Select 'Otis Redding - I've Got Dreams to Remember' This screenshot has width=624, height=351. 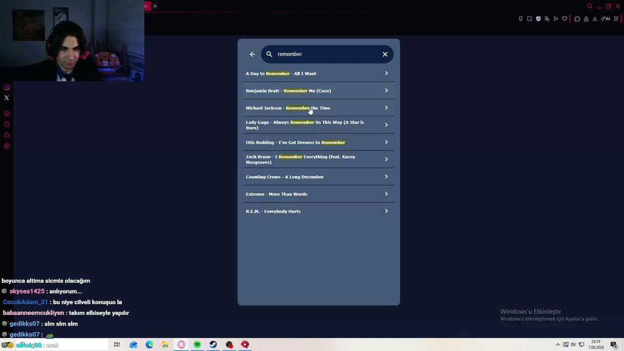click(x=319, y=142)
